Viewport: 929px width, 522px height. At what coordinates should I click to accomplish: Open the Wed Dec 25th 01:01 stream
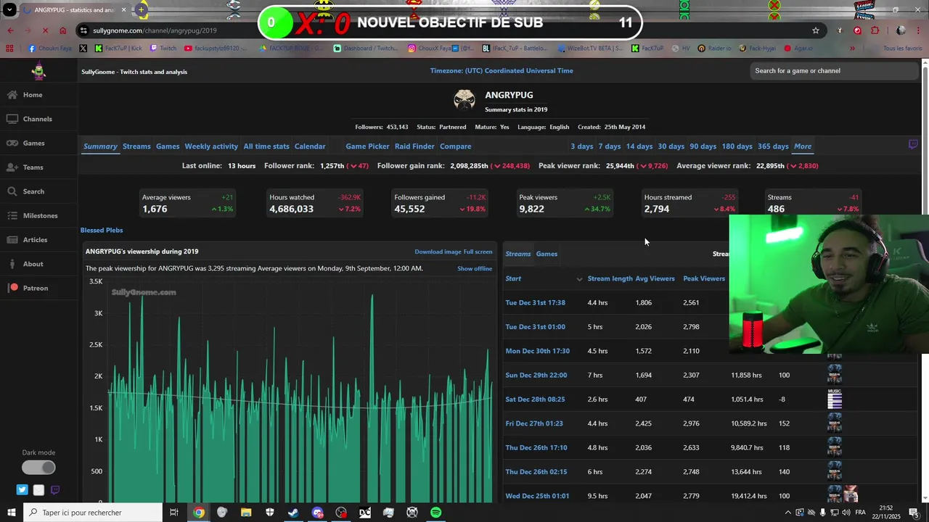pos(537,496)
